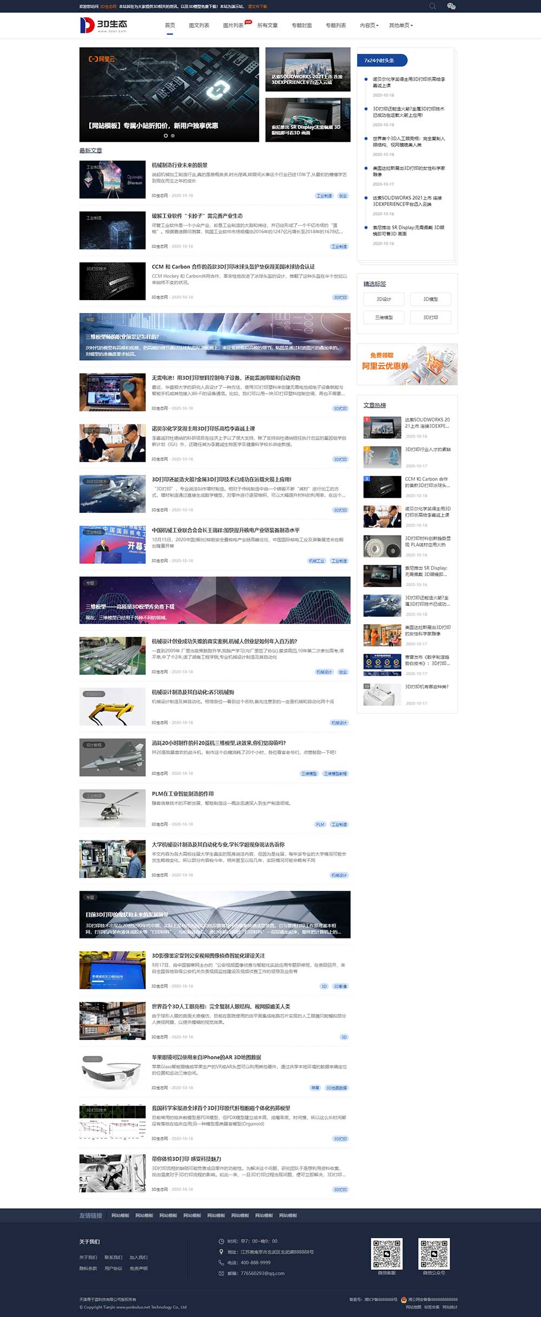Open the WeChat icon in top bar
Viewport: 541px width, 1317px height.
pos(451,6)
